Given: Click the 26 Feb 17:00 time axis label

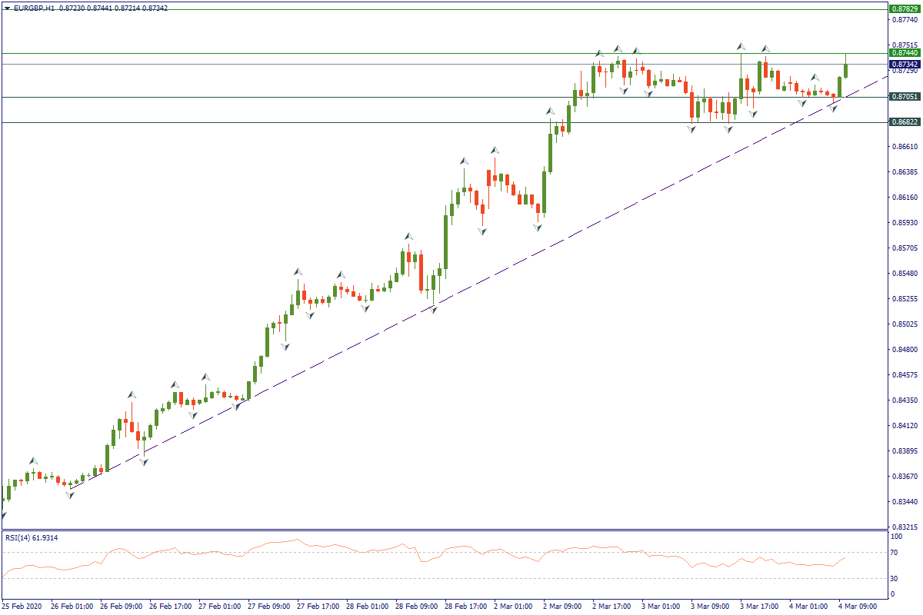Looking at the screenshot, I should tap(170, 606).
